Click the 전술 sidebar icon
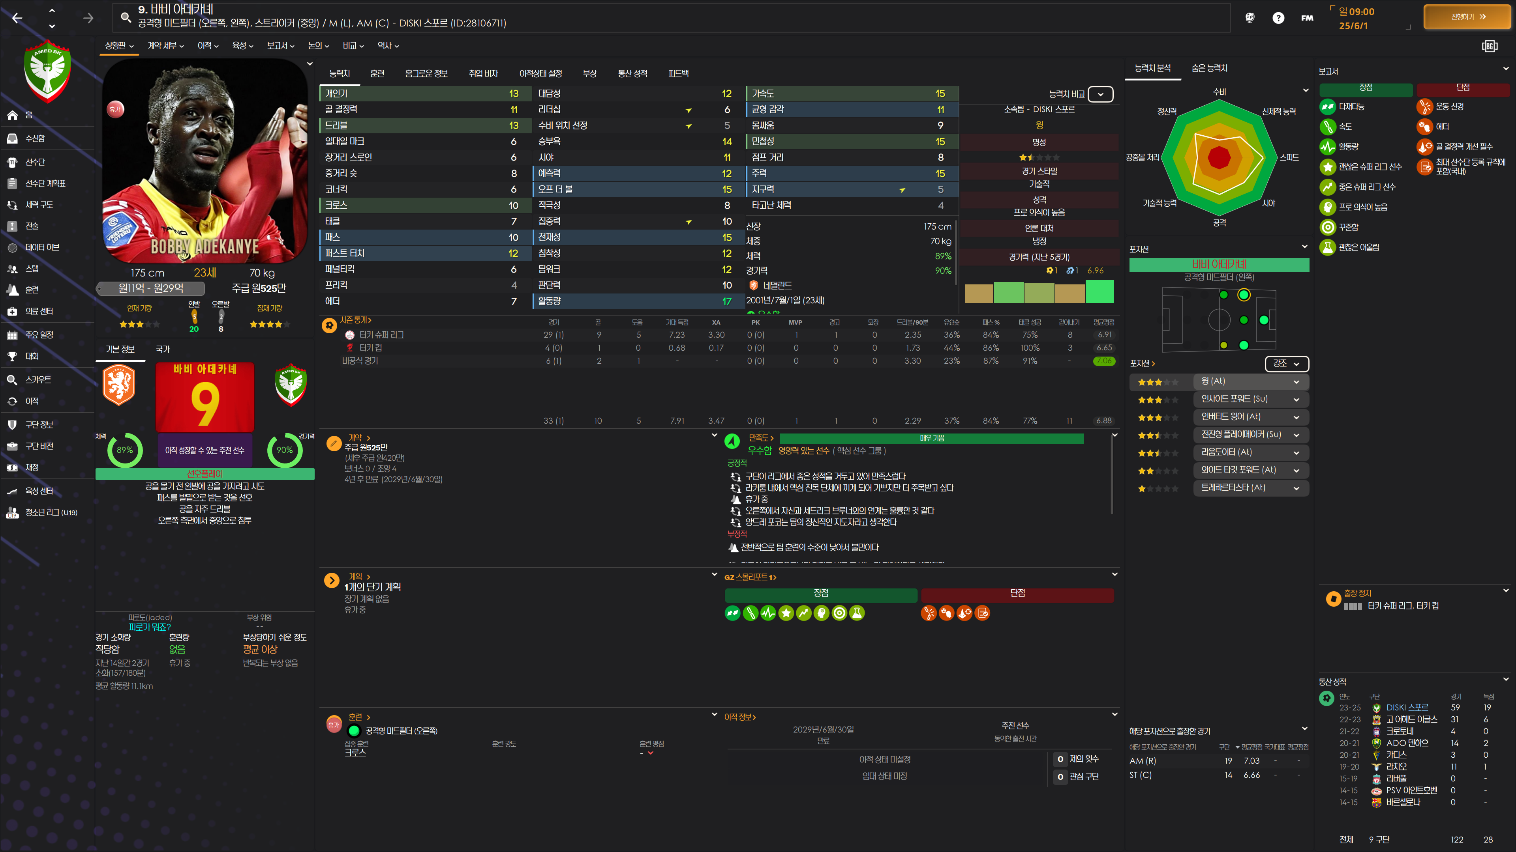Image resolution: width=1516 pixels, height=852 pixels. [12, 226]
